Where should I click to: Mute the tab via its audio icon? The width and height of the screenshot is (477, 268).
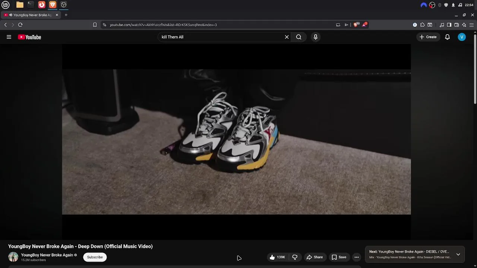click(10, 15)
